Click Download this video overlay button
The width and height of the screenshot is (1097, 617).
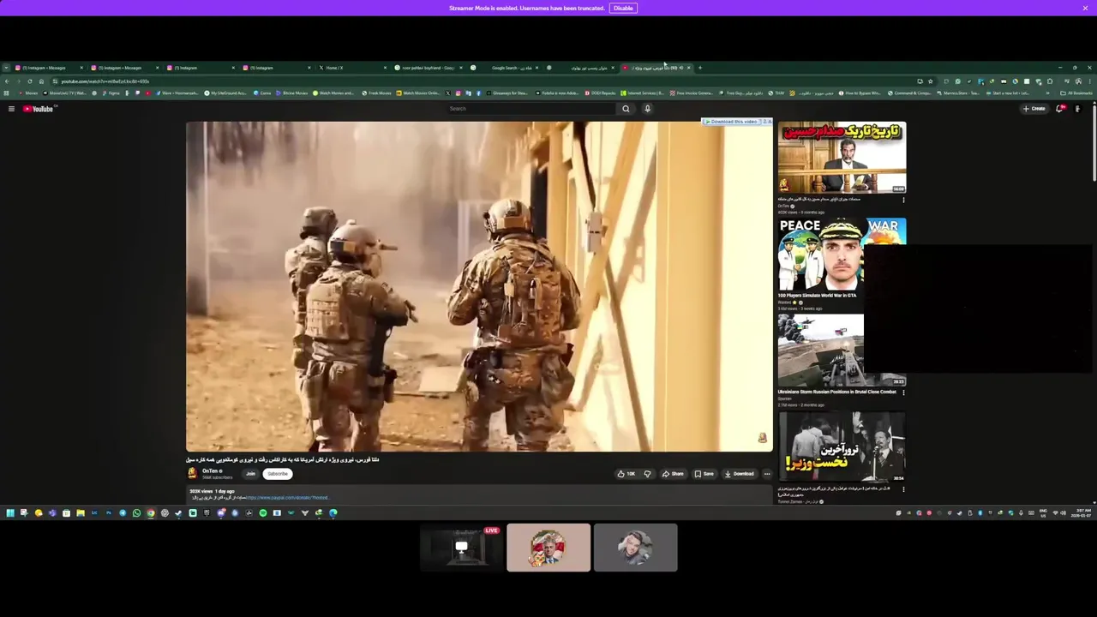(x=732, y=122)
